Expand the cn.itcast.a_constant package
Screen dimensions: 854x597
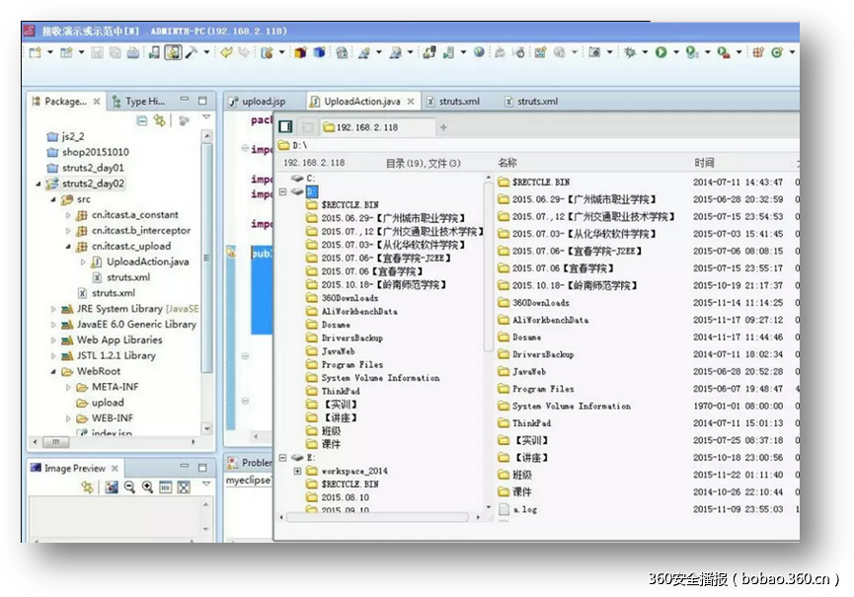68,215
